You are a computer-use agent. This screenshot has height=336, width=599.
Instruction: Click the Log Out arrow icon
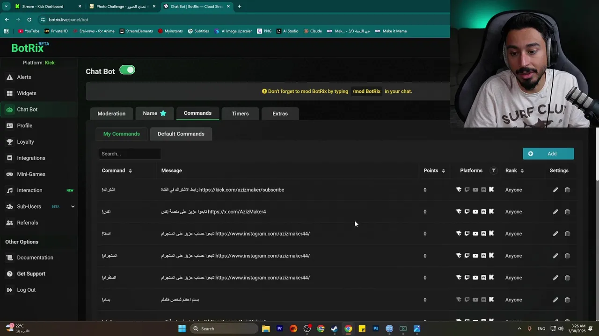click(9, 290)
